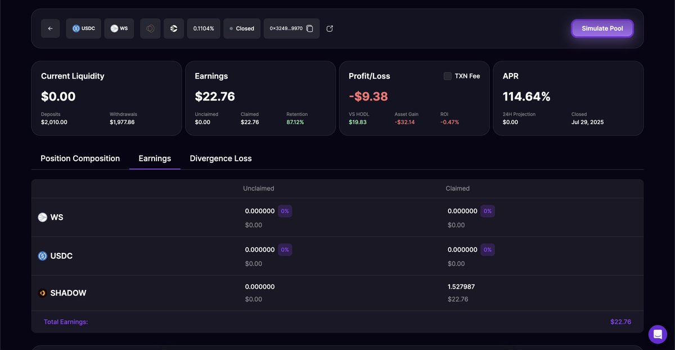Click the circular ring protocol icon

point(150,29)
